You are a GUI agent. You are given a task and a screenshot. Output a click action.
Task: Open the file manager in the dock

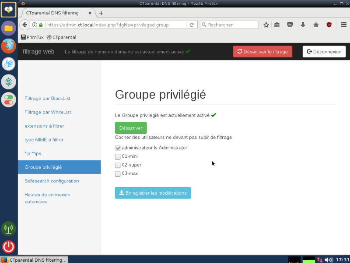coord(8,28)
